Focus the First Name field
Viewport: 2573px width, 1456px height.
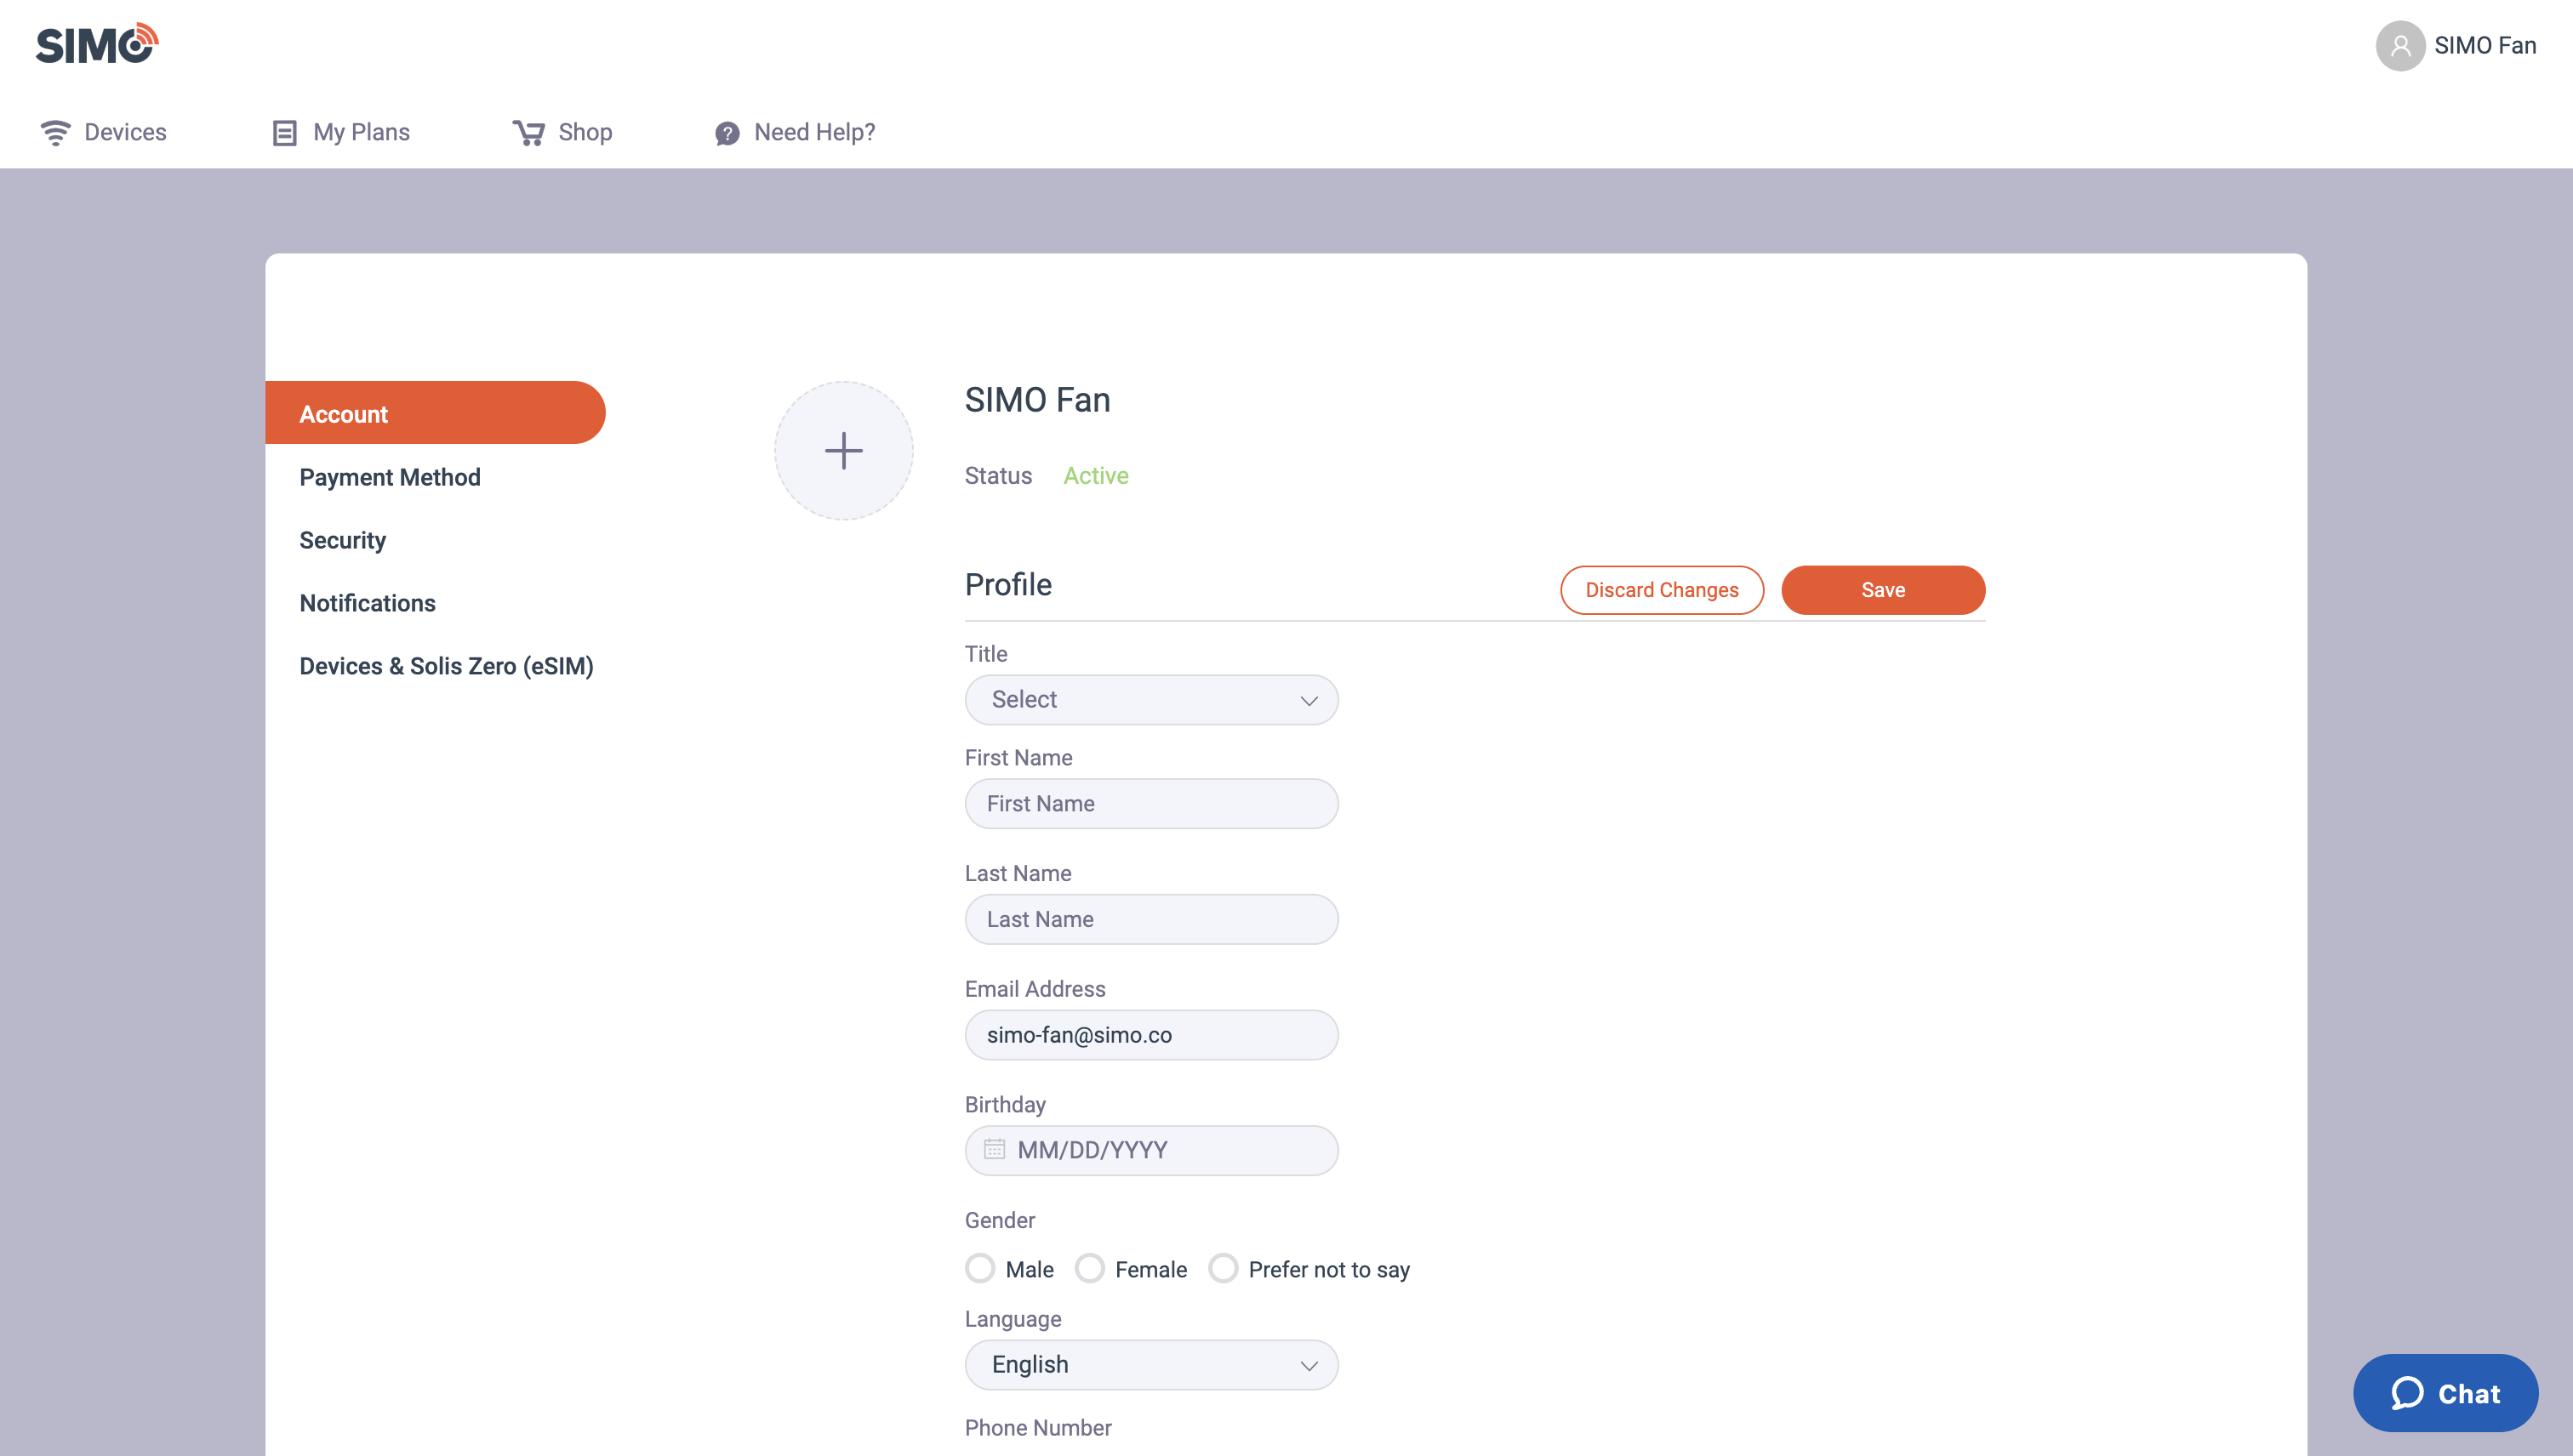point(1151,804)
